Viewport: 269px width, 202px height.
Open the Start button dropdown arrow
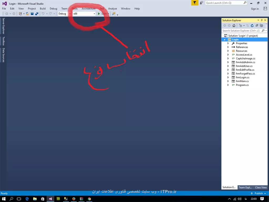pos(108,14)
